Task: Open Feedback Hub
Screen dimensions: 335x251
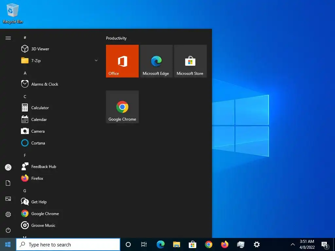Action: click(x=60, y=166)
